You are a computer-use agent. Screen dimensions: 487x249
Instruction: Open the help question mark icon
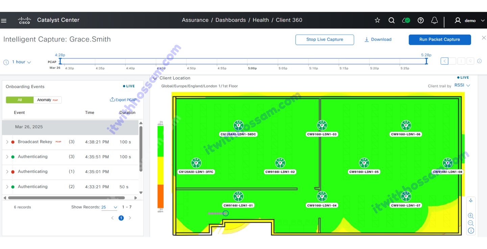pyautogui.click(x=421, y=20)
